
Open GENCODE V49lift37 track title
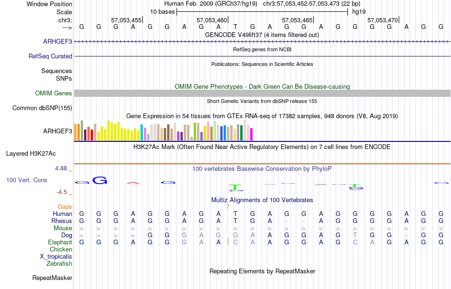coord(262,35)
